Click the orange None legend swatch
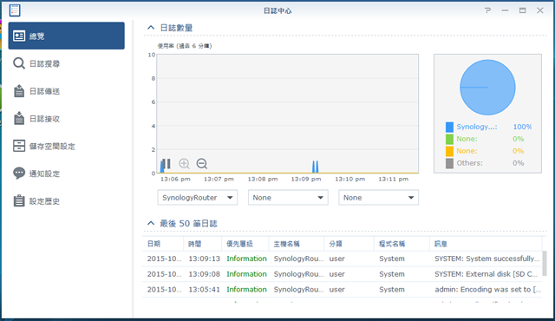Viewport: 555px width, 321px height. tap(449, 151)
